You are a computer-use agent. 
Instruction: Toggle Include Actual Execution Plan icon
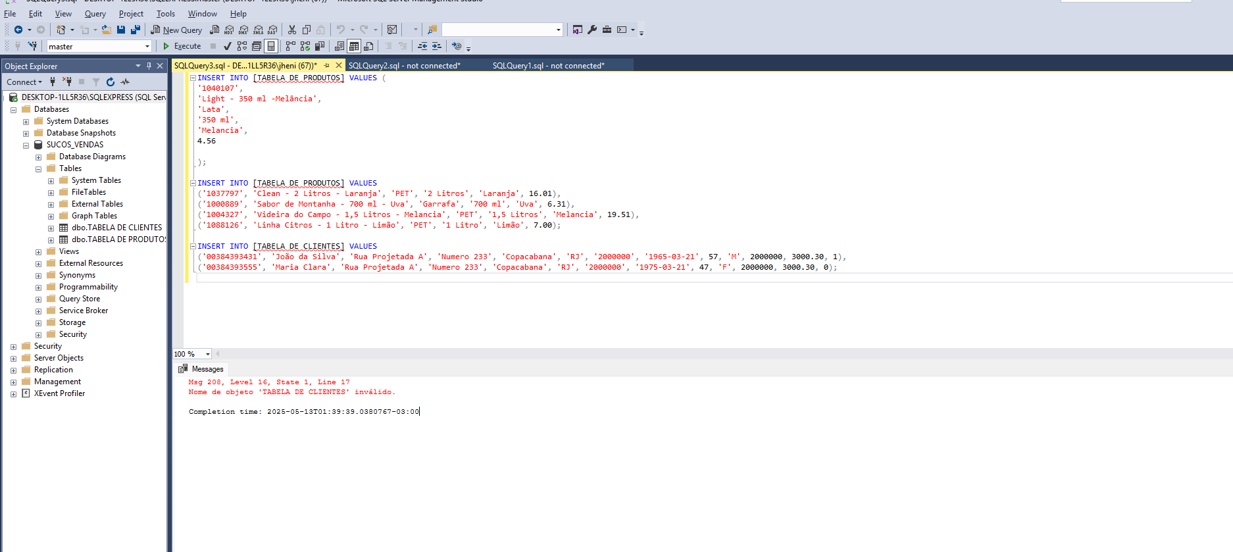(290, 46)
